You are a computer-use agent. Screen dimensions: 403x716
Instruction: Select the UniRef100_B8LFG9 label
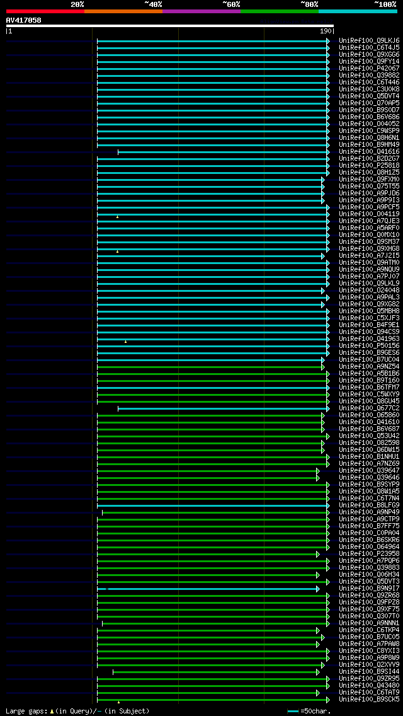tap(369, 505)
